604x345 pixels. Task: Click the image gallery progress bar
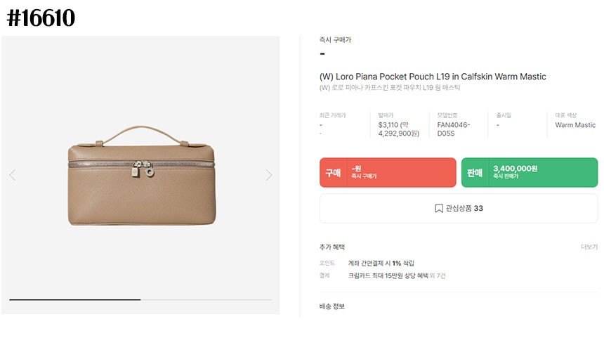coord(140,300)
